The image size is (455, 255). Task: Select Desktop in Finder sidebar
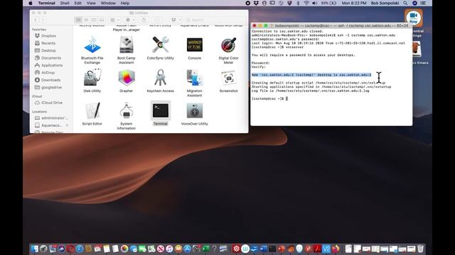[45, 50]
